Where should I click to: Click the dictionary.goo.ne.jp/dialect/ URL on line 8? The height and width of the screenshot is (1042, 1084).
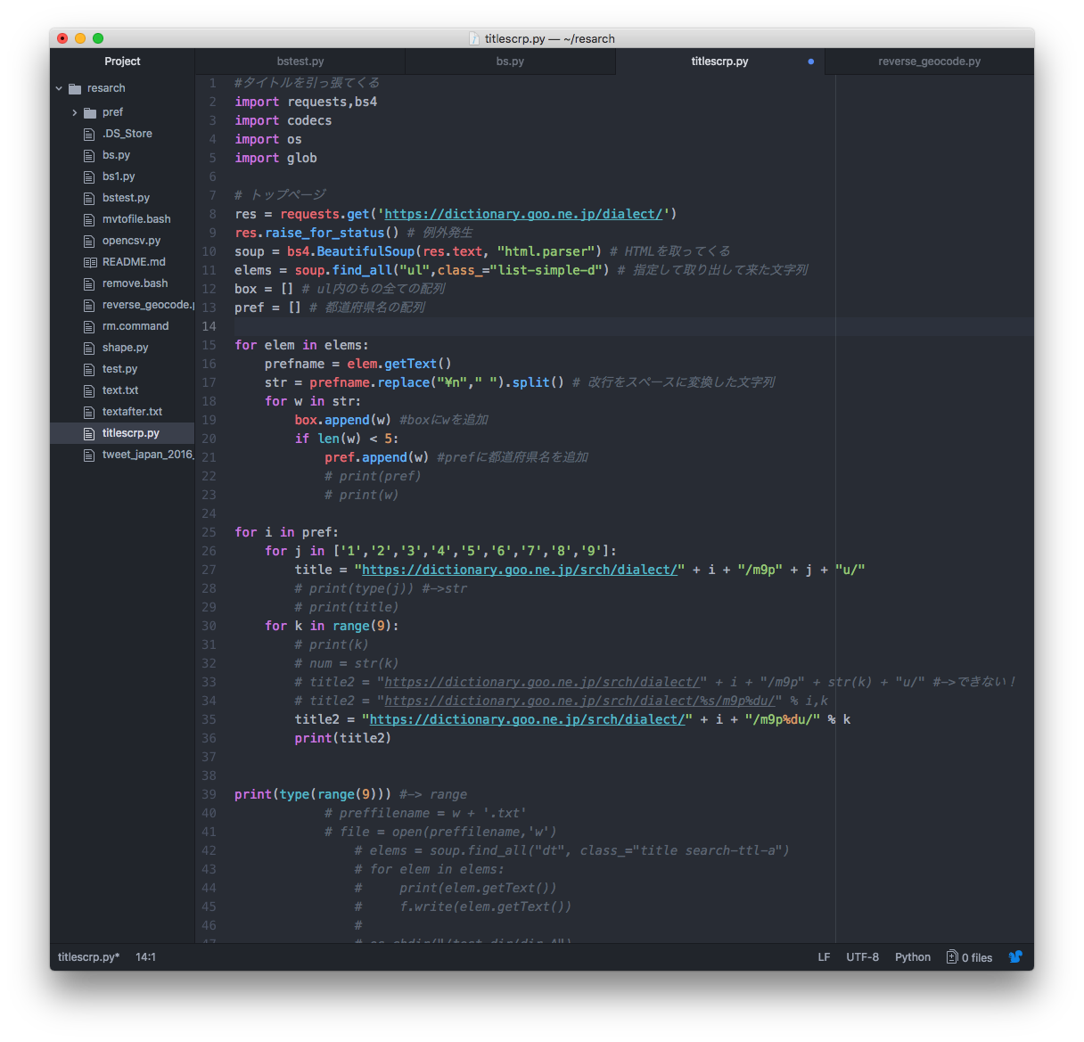(523, 214)
